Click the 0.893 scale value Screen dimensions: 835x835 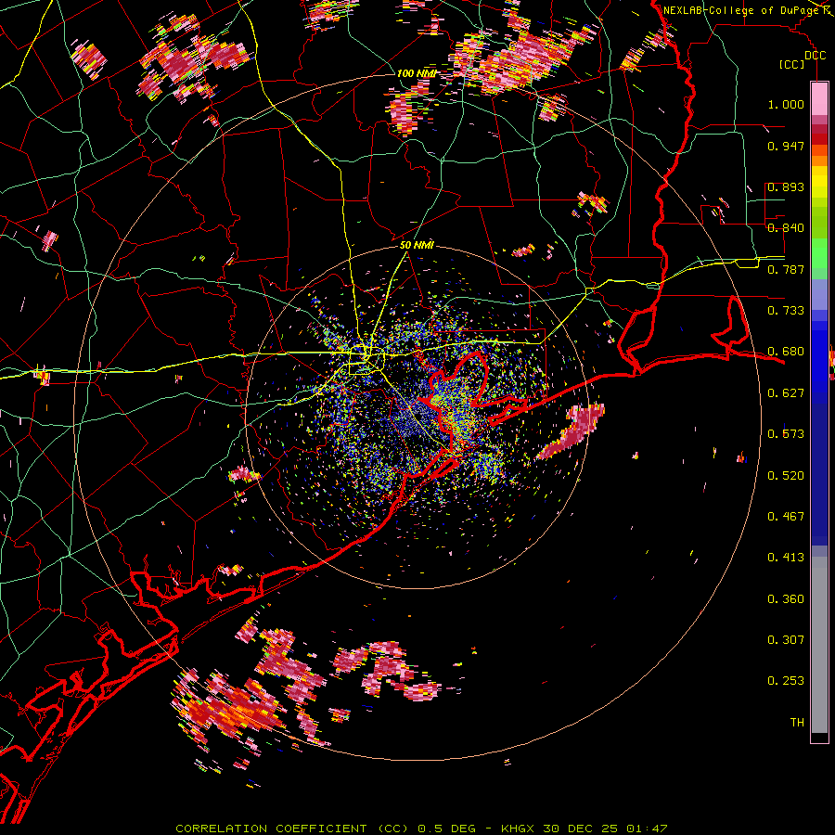point(786,186)
